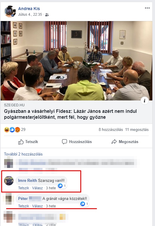155x226 pixels.
Task: Like Péter's comment via Tetszik
Action: 24,206
